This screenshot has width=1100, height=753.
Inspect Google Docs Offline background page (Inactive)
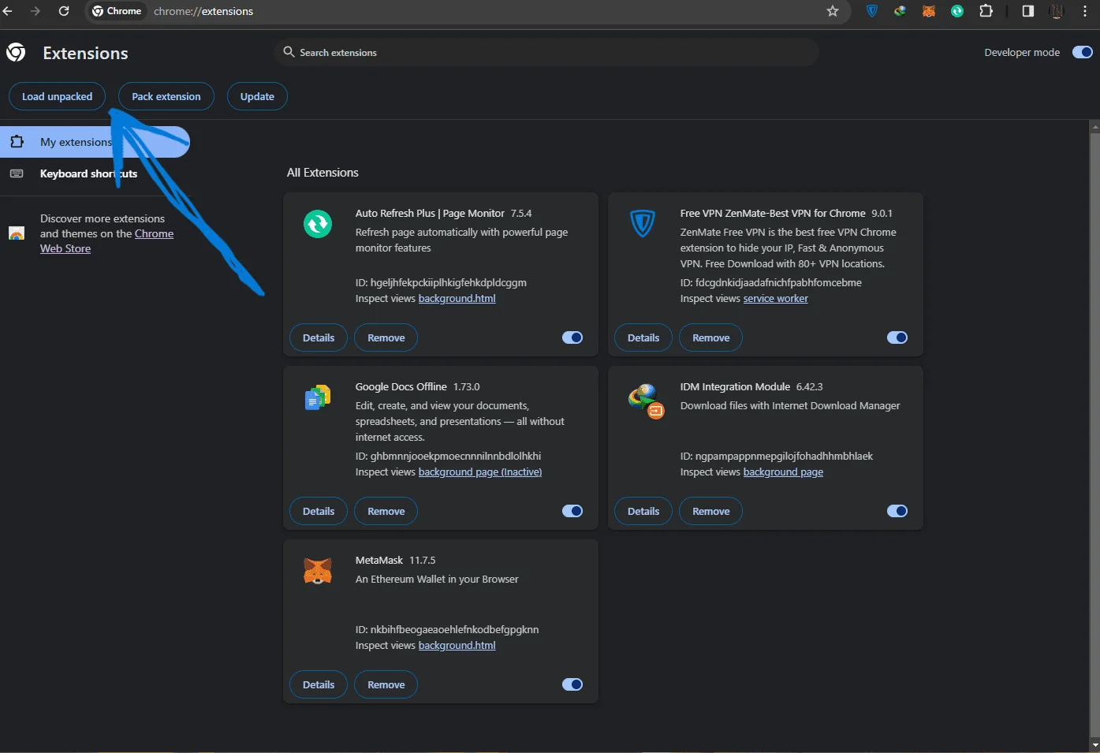coord(480,472)
